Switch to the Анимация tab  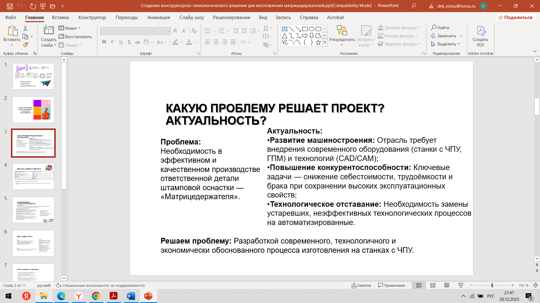[158, 17]
